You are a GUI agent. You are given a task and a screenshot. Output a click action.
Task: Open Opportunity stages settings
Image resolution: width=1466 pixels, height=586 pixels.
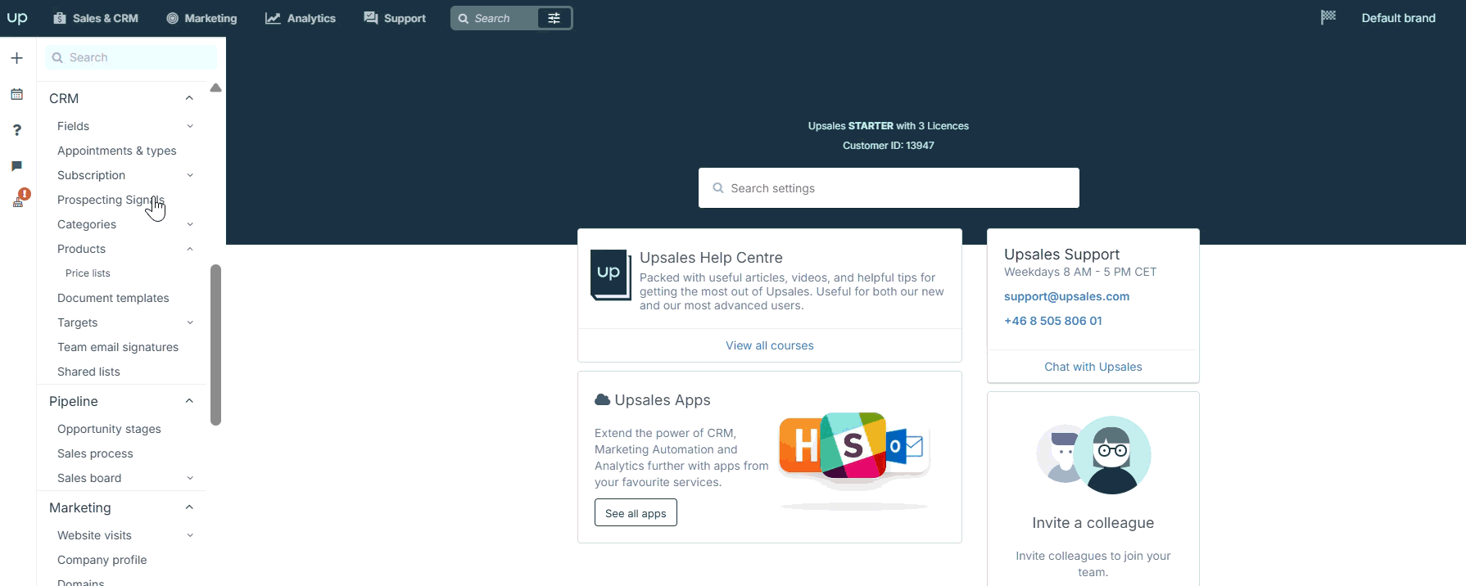[x=109, y=429]
